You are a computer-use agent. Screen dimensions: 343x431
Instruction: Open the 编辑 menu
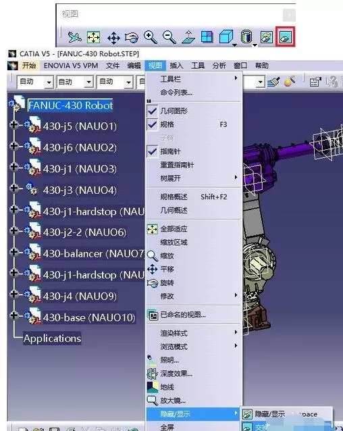[x=134, y=66]
